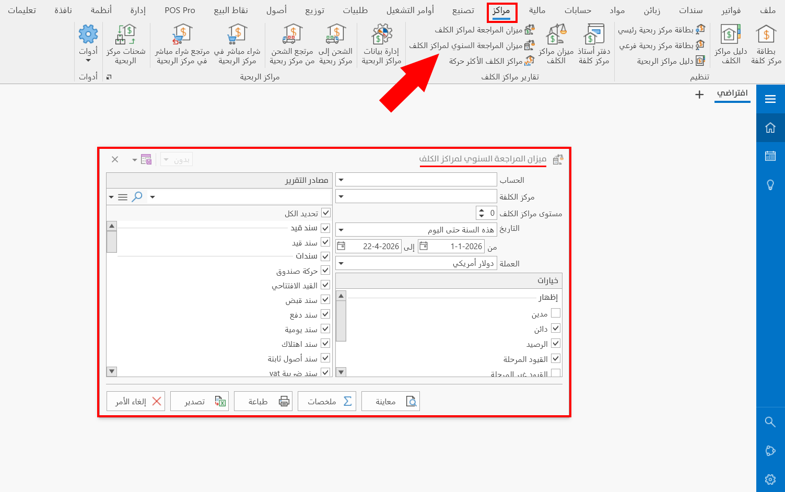This screenshot has width=785, height=492.
Task: Open التاريخ dropdown showing هذه السنة حتى اليوم
Action: click(x=341, y=230)
